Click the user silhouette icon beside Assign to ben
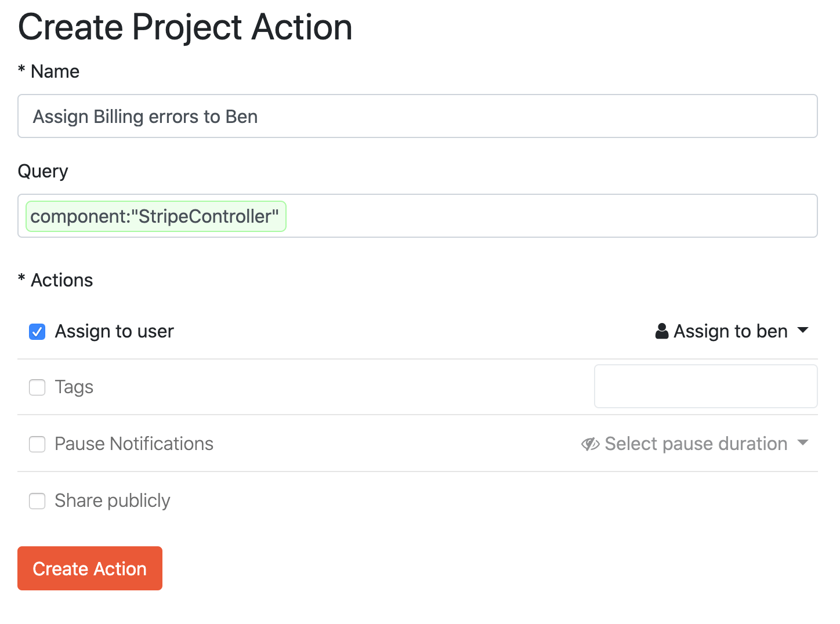840x624 pixels. pyautogui.click(x=661, y=331)
